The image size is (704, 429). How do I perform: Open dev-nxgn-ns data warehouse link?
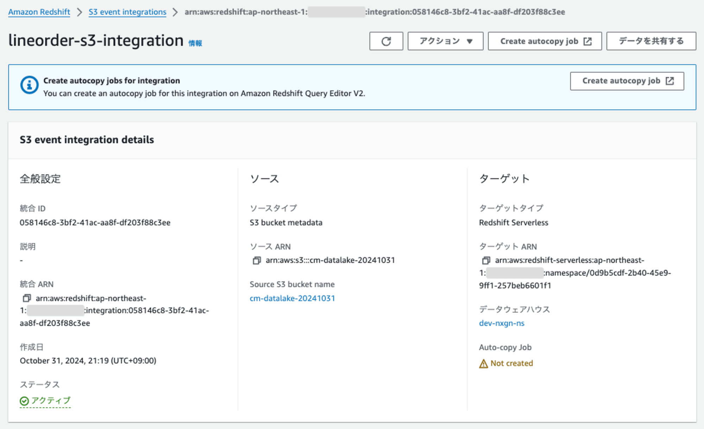[x=502, y=323]
